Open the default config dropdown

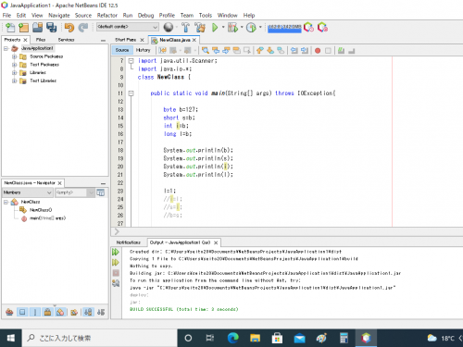[128, 27]
